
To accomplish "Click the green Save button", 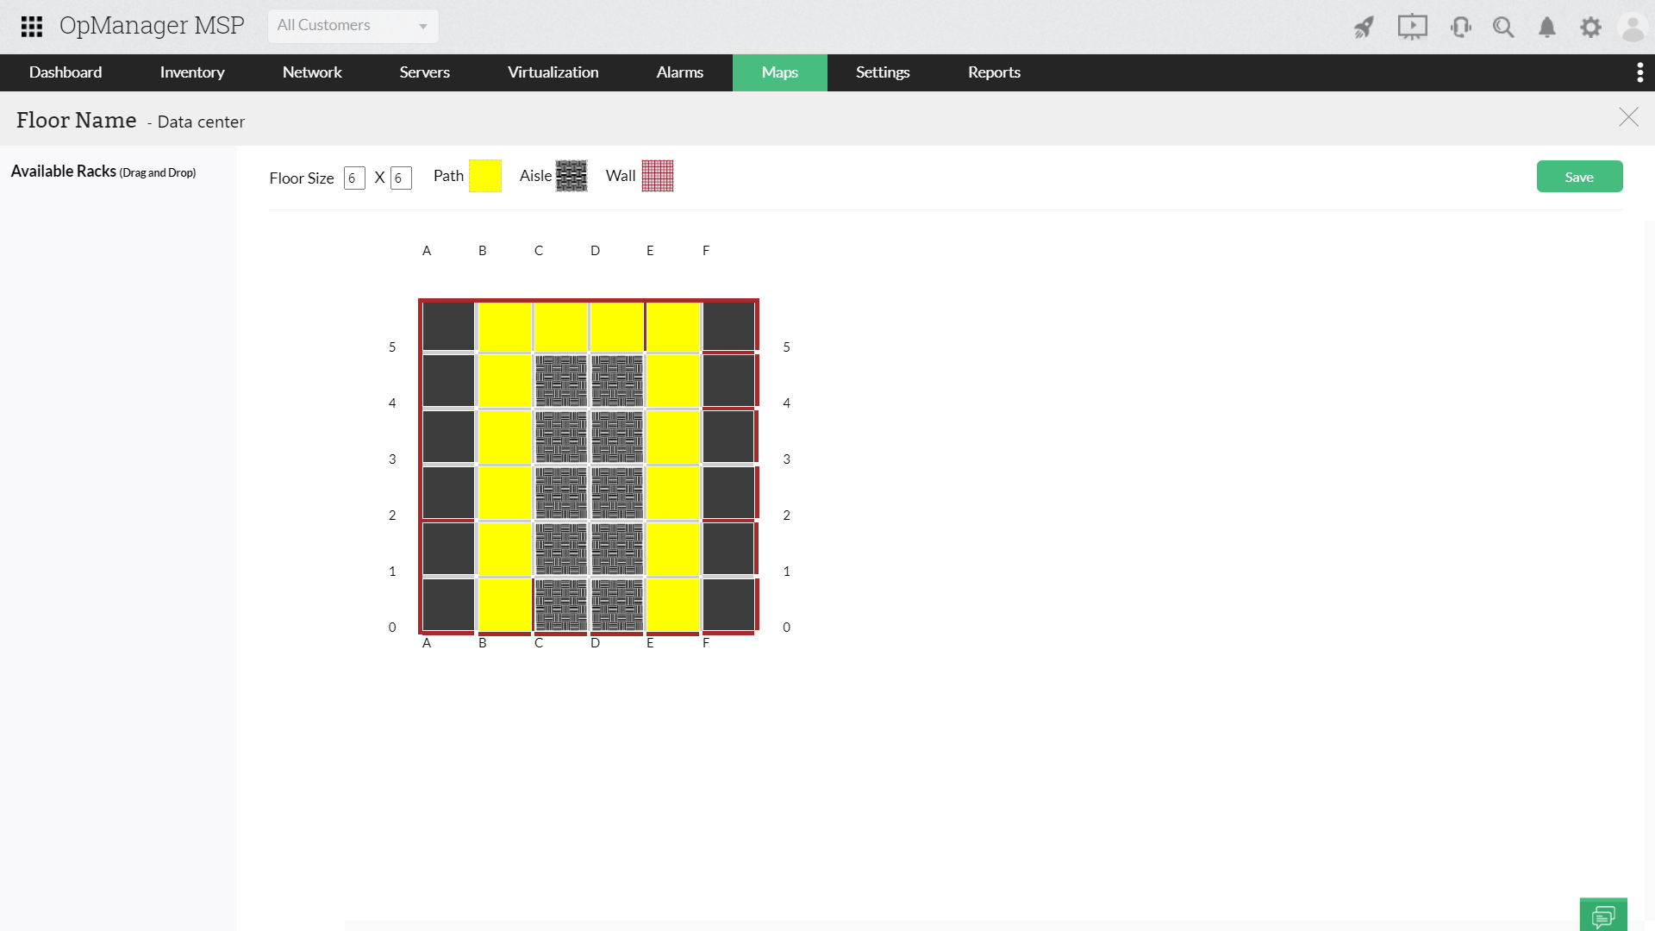I will [1579, 177].
